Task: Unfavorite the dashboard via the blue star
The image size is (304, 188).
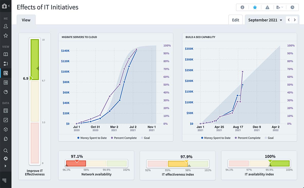Action: point(255,7)
